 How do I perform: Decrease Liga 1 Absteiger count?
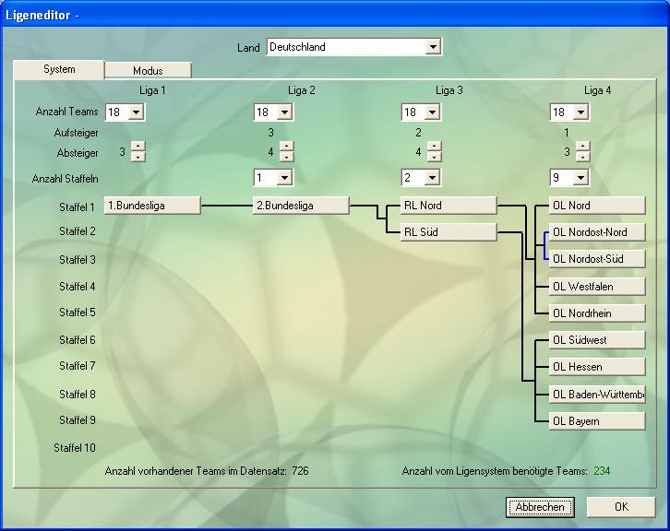tap(138, 157)
